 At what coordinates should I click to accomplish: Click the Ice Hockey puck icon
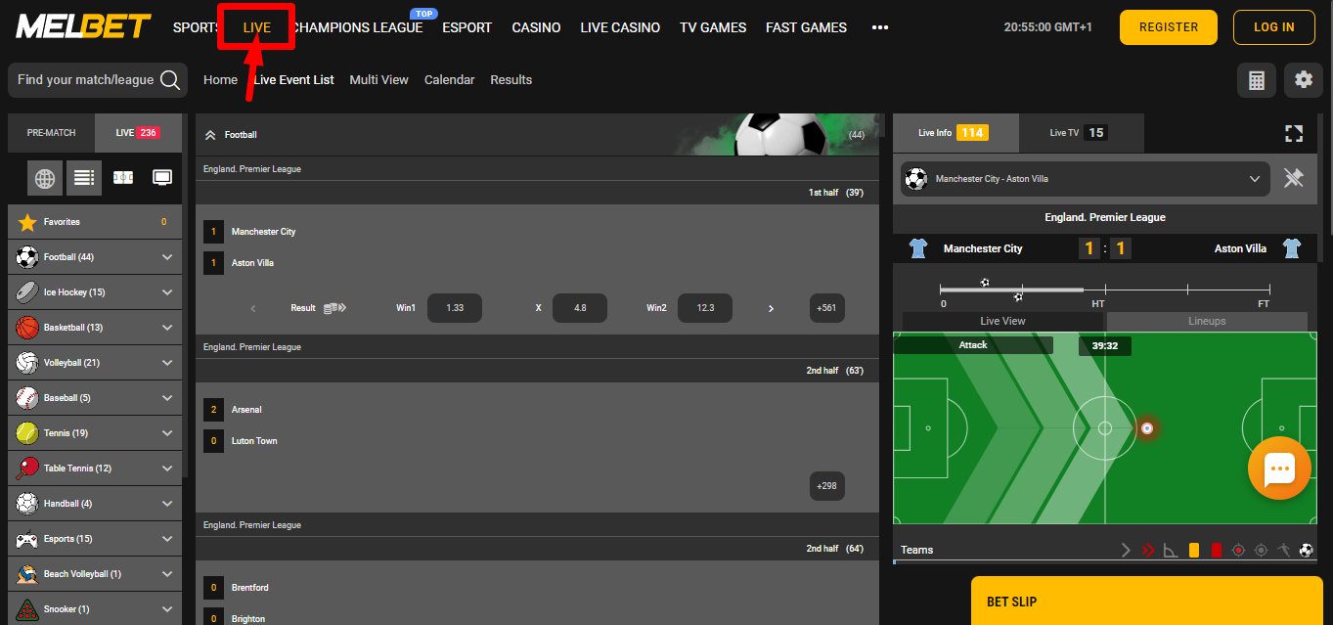point(27,292)
